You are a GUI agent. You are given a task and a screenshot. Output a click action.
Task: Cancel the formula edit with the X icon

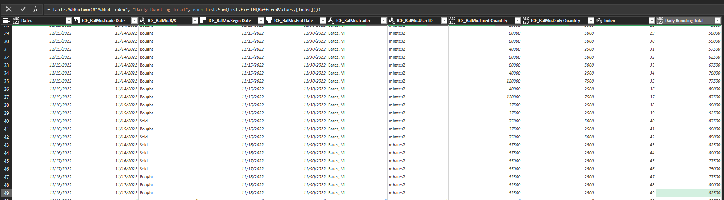9,9
